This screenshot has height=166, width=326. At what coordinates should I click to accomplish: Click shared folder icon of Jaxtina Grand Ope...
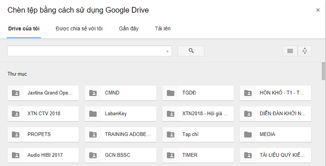tap(15, 93)
